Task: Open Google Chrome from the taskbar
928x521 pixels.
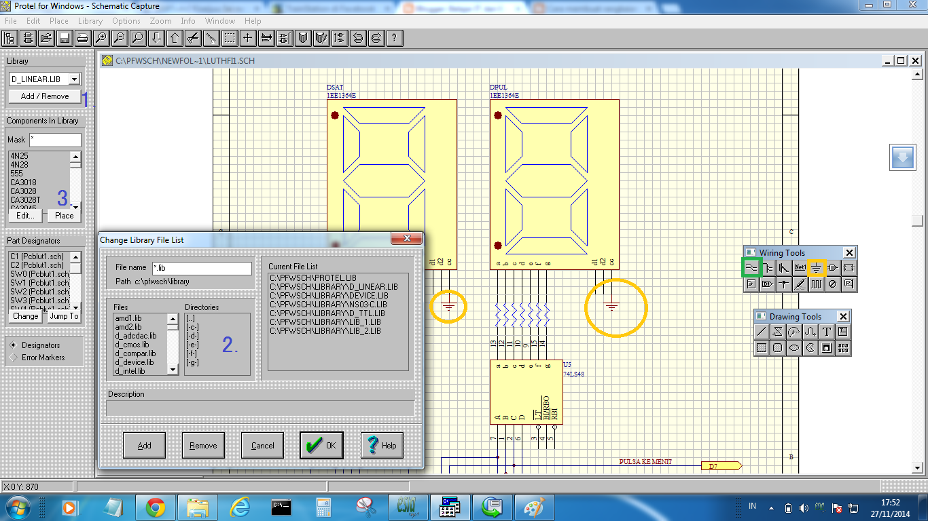Action: (x=156, y=507)
